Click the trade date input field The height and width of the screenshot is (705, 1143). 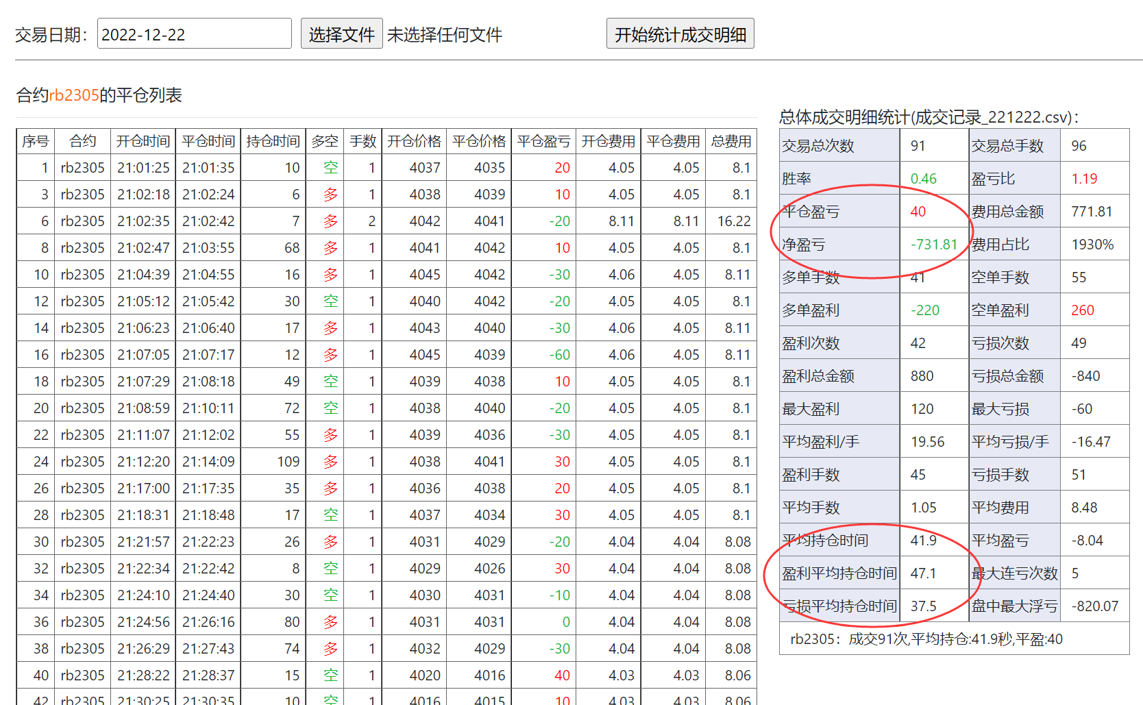pyautogui.click(x=194, y=34)
